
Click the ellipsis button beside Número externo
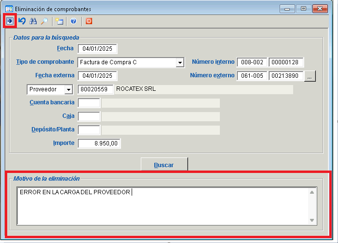(310, 76)
